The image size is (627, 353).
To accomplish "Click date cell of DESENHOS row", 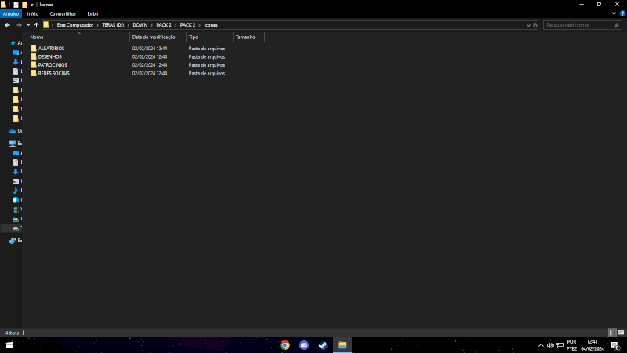I will click(150, 56).
